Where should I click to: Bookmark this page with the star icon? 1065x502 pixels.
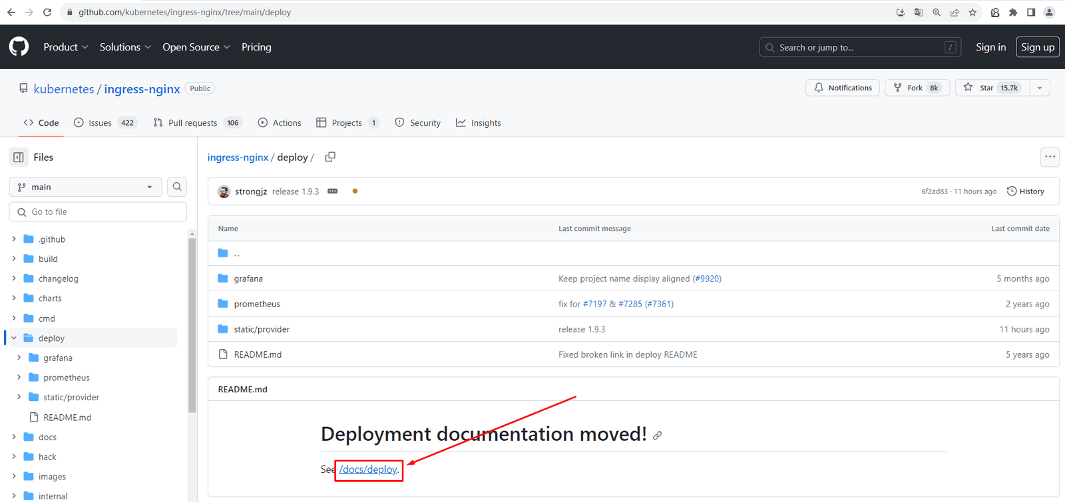click(x=972, y=12)
